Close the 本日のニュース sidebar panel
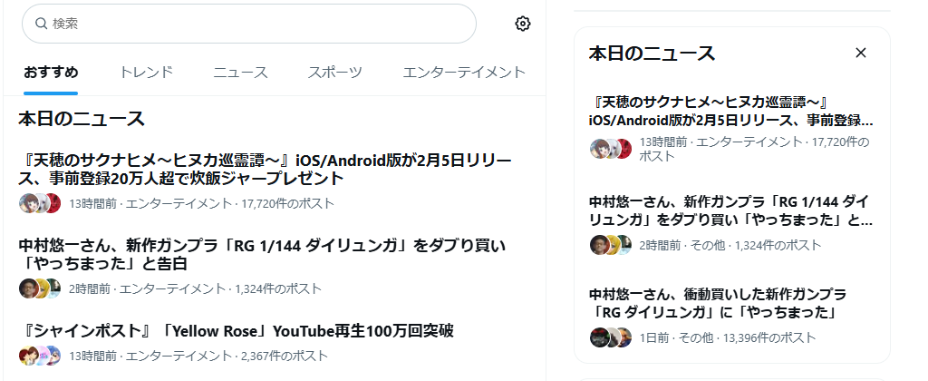928x381 pixels. (861, 53)
